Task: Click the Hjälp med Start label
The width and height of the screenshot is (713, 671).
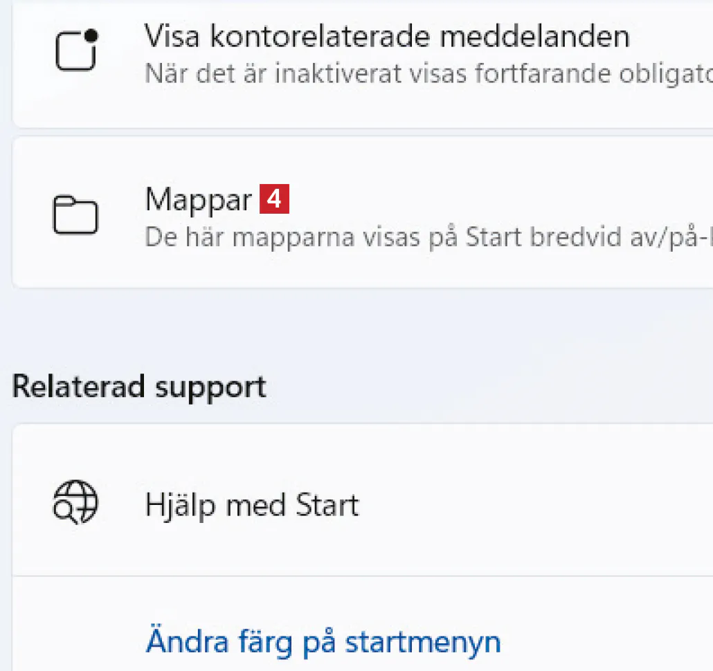Action: (252, 505)
